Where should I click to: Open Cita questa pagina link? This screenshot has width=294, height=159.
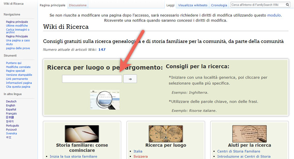click(x=18, y=87)
